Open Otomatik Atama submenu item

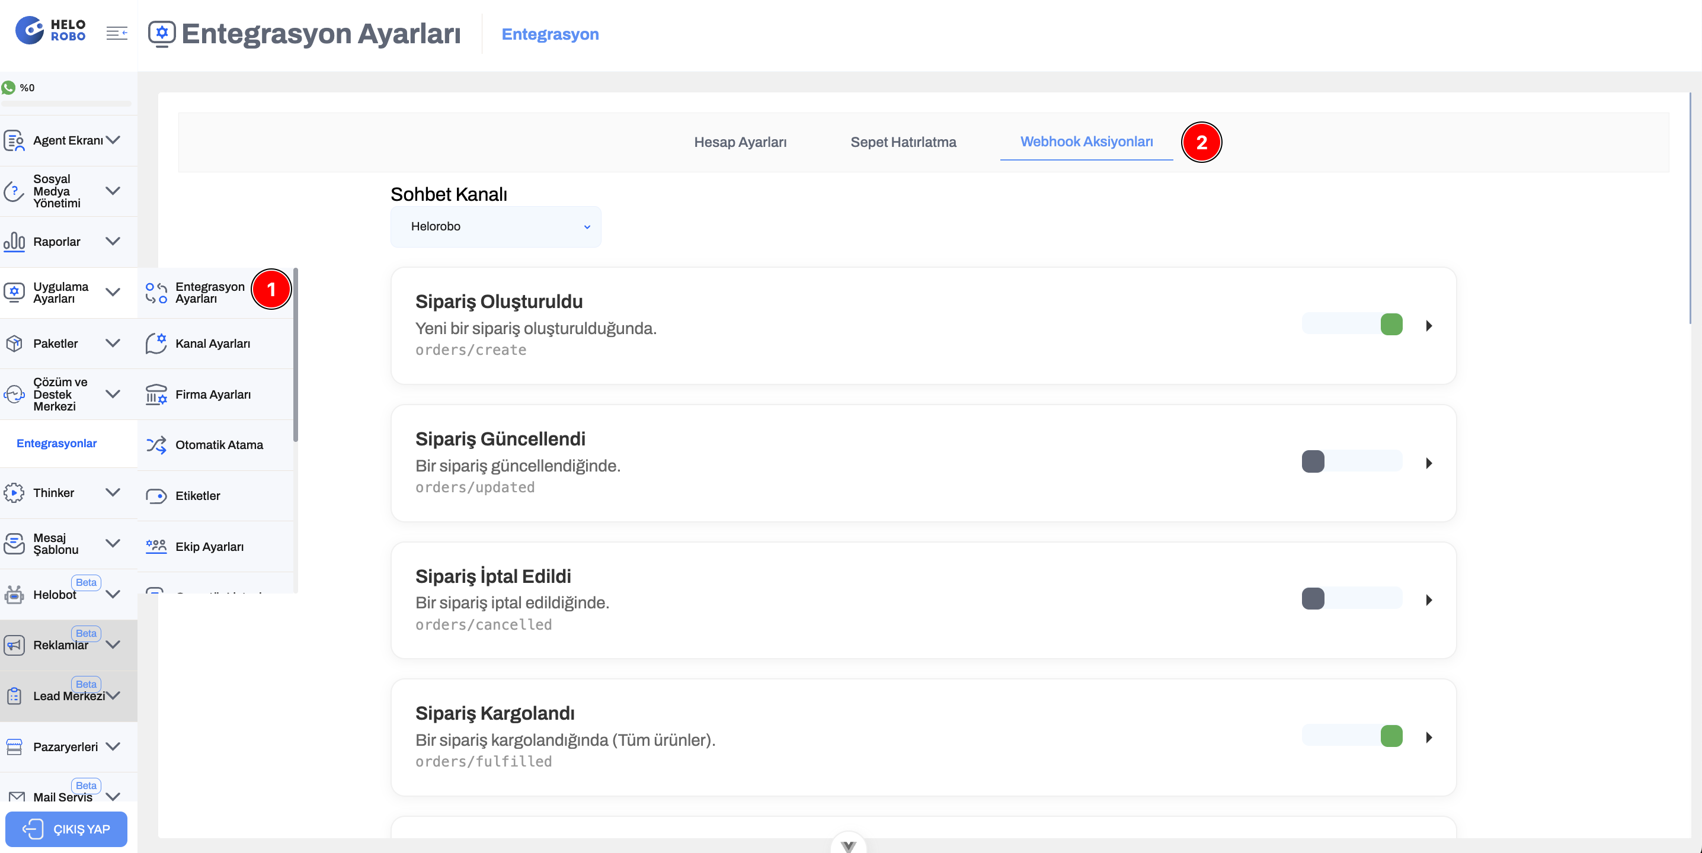pyautogui.click(x=215, y=445)
